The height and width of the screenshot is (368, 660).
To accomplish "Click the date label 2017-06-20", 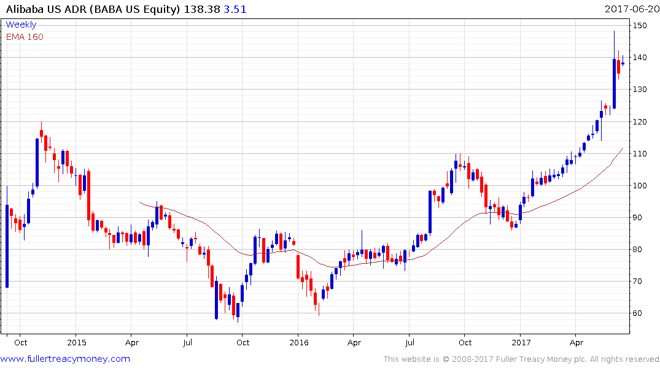I will [632, 9].
